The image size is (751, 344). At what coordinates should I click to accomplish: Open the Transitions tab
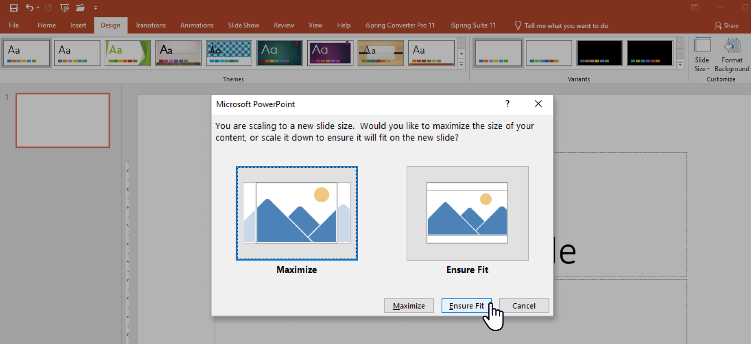(x=150, y=25)
